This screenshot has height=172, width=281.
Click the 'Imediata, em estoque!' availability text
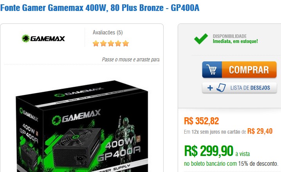235,41
